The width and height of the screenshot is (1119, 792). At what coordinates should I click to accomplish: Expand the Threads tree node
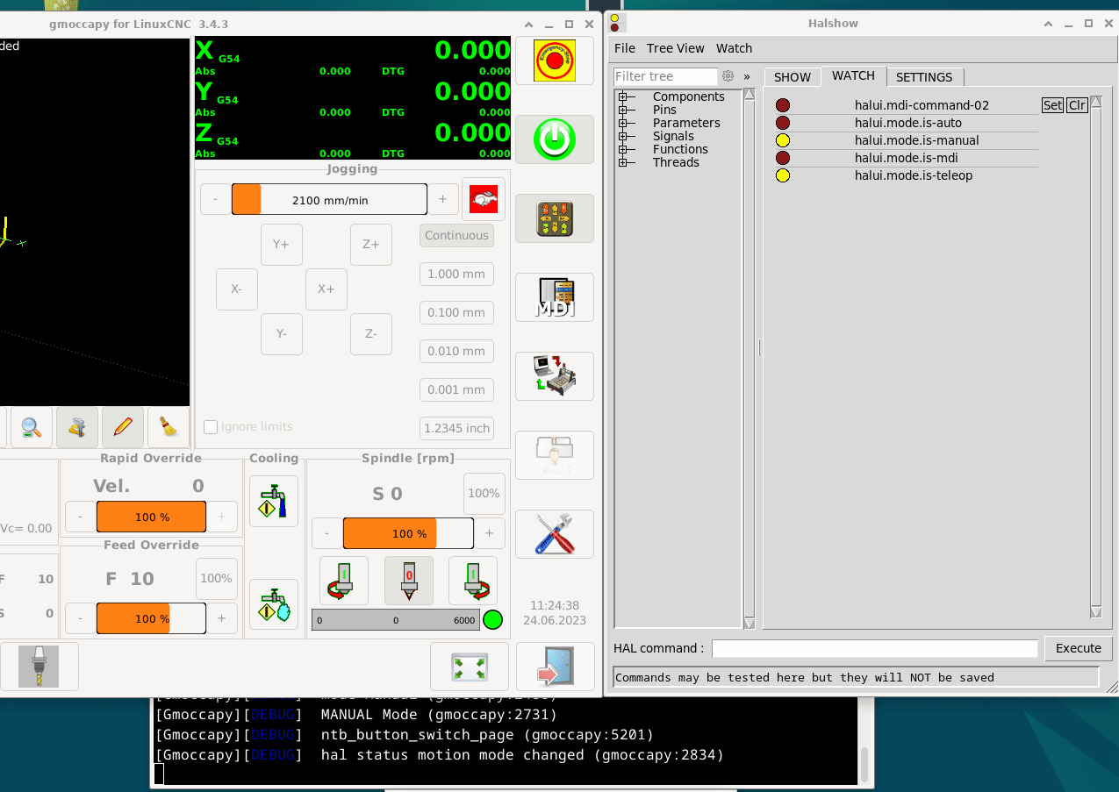tap(622, 163)
